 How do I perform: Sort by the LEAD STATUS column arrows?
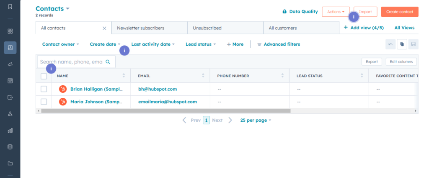click(x=362, y=76)
